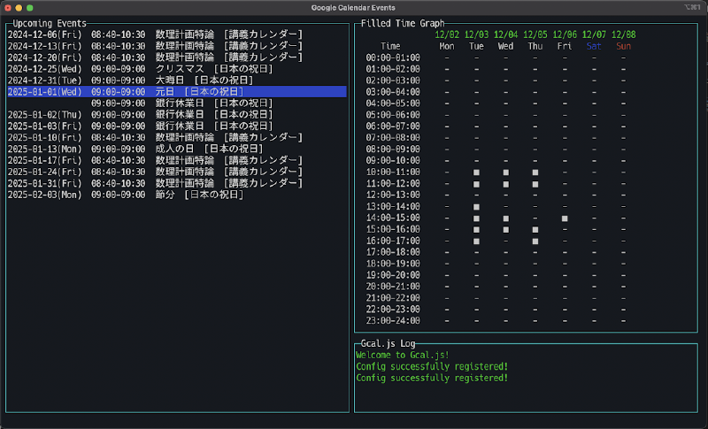Click the 00:00-01:00 time row label
The image size is (708, 429).
[x=393, y=57]
